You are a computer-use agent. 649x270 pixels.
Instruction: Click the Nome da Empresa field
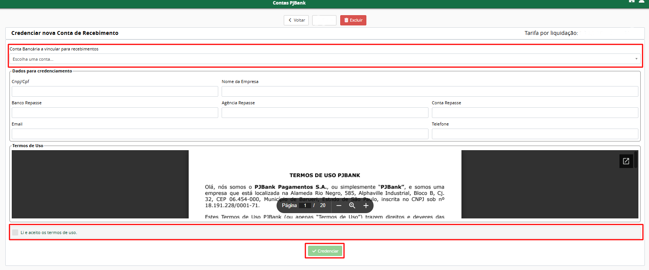(430, 91)
